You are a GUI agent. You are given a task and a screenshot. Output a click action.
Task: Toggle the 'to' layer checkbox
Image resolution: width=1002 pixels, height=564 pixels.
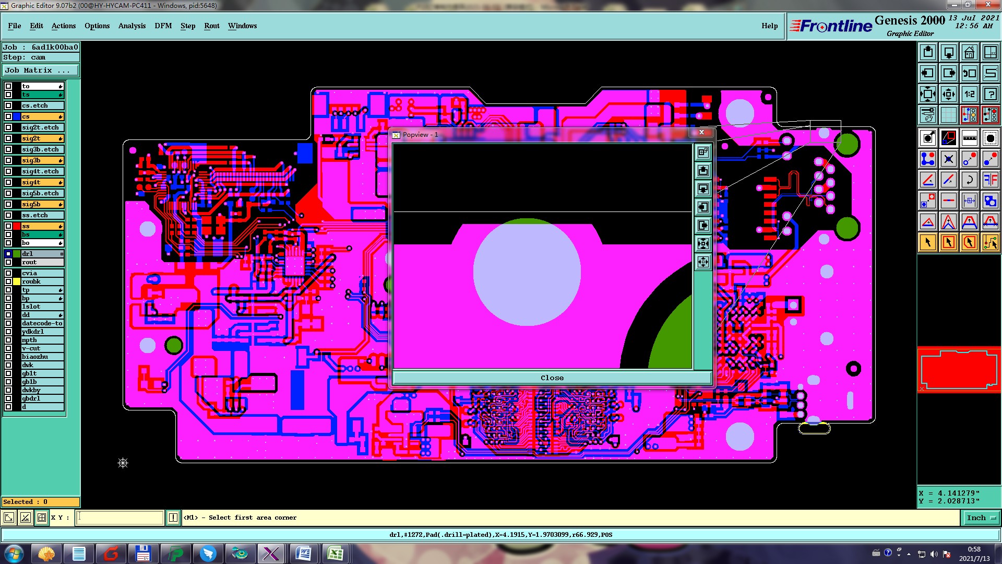tap(8, 86)
